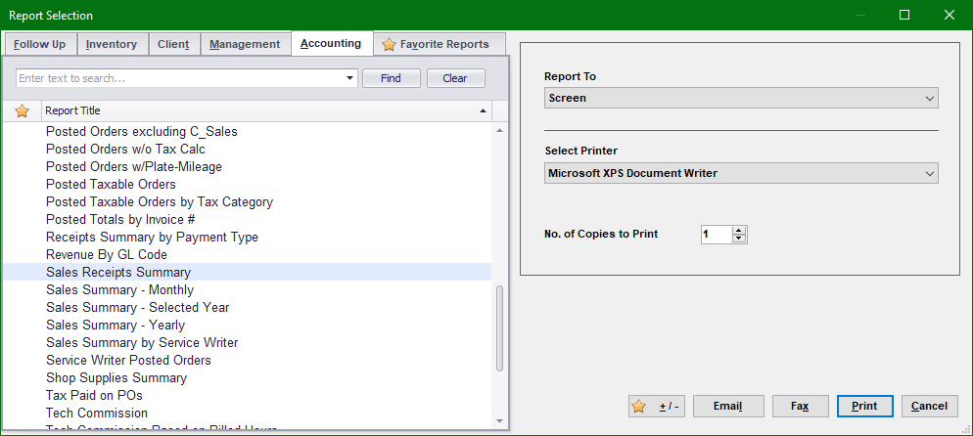Image resolution: width=973 pixels, height=436 pixels.
Task: Open the Follow Up tab
Action: tap(39, 44)
